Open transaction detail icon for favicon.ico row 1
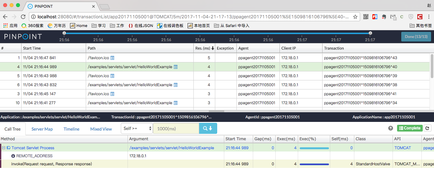This screenshot has height=174, width=434. point(112,58)
